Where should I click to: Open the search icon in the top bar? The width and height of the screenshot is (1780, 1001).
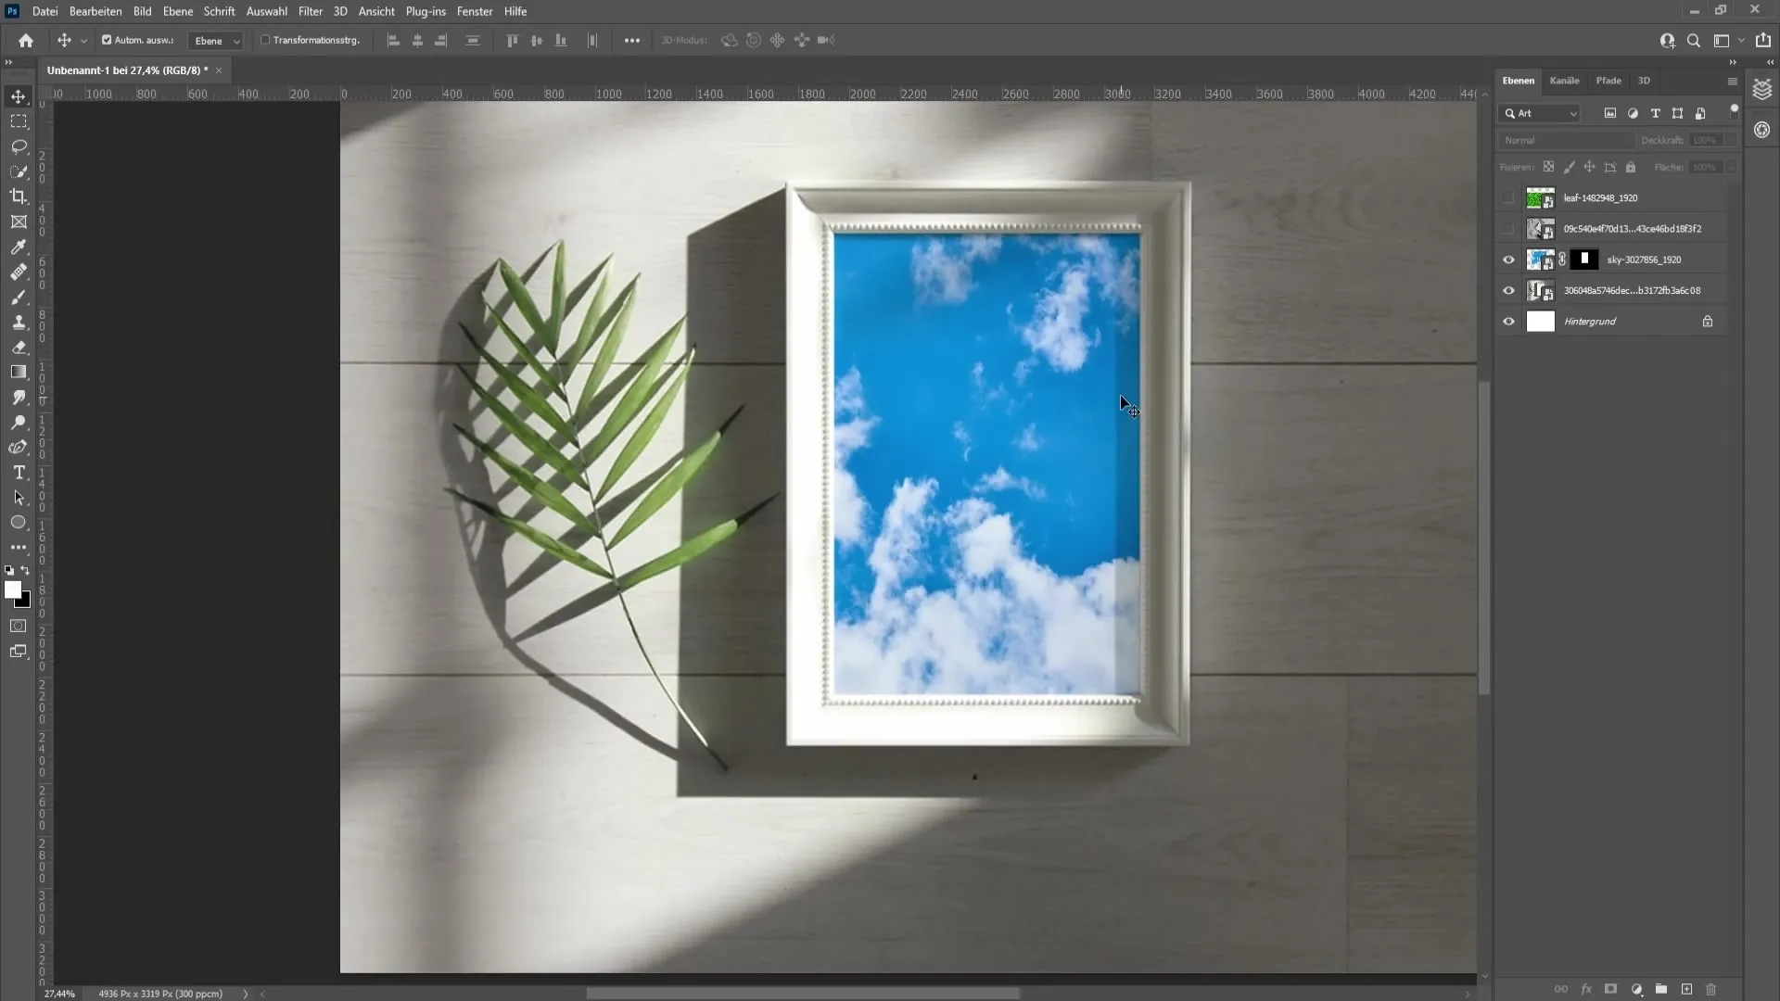(1694, 40)
